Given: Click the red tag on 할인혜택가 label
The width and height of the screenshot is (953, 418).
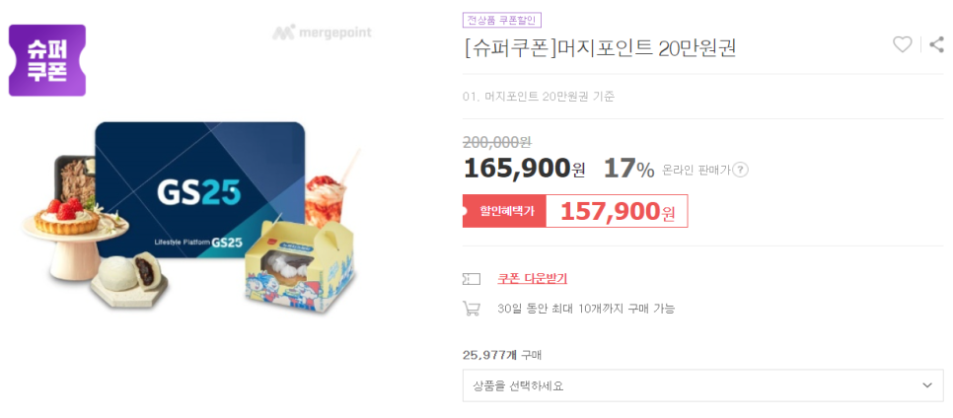Looking at the screenshot, I should click(504, 211).
